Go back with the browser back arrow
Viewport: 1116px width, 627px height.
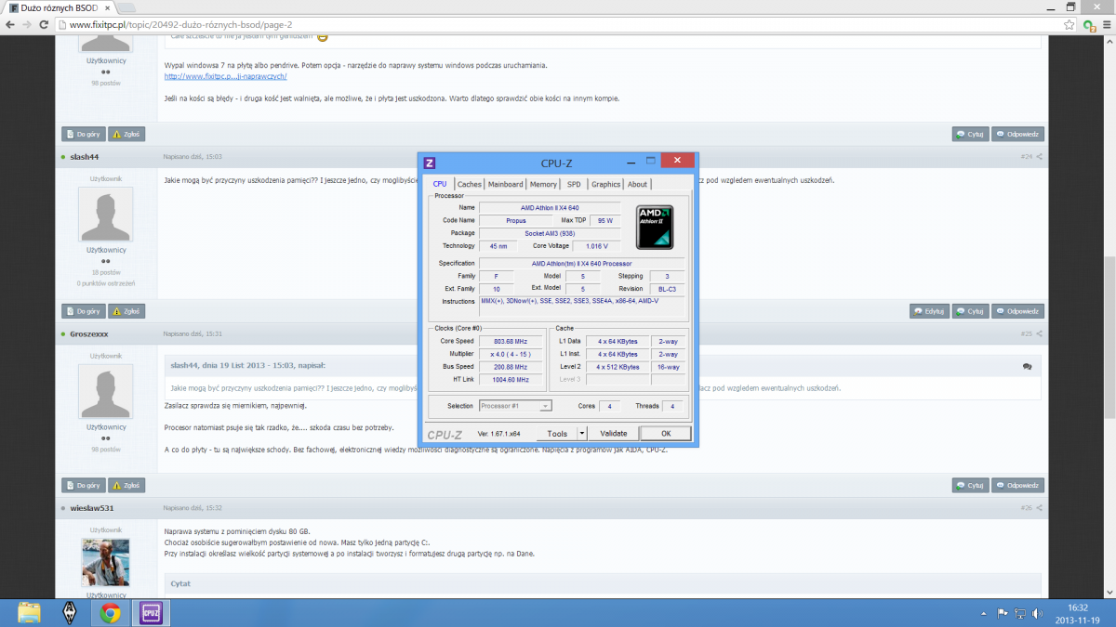tap(11, 24)
